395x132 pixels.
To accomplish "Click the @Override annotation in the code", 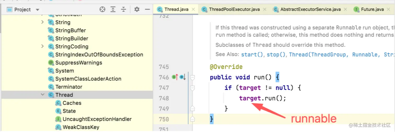I will (226, 67).
